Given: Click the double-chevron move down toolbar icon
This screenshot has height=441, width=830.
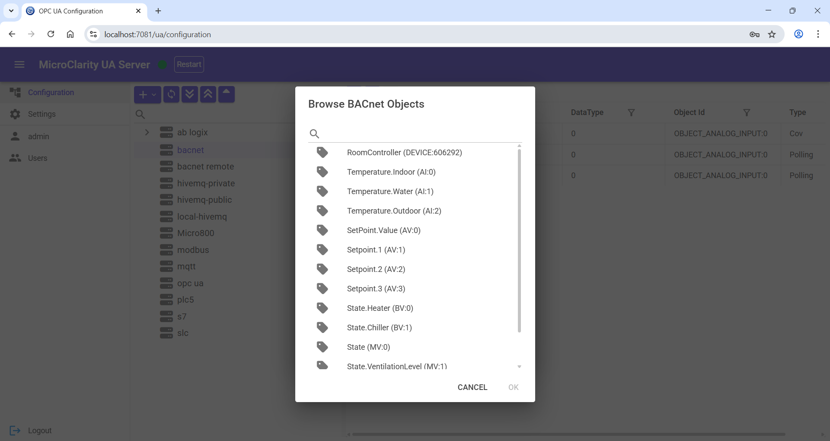Looking at the screenshot, I should (190, 94).
